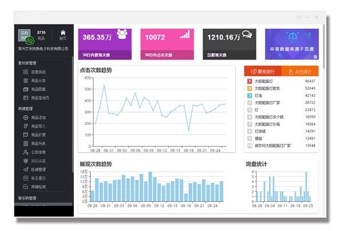Click the 2735 商品 count link
Screen dimensions: 345x231
click(41, 35)
